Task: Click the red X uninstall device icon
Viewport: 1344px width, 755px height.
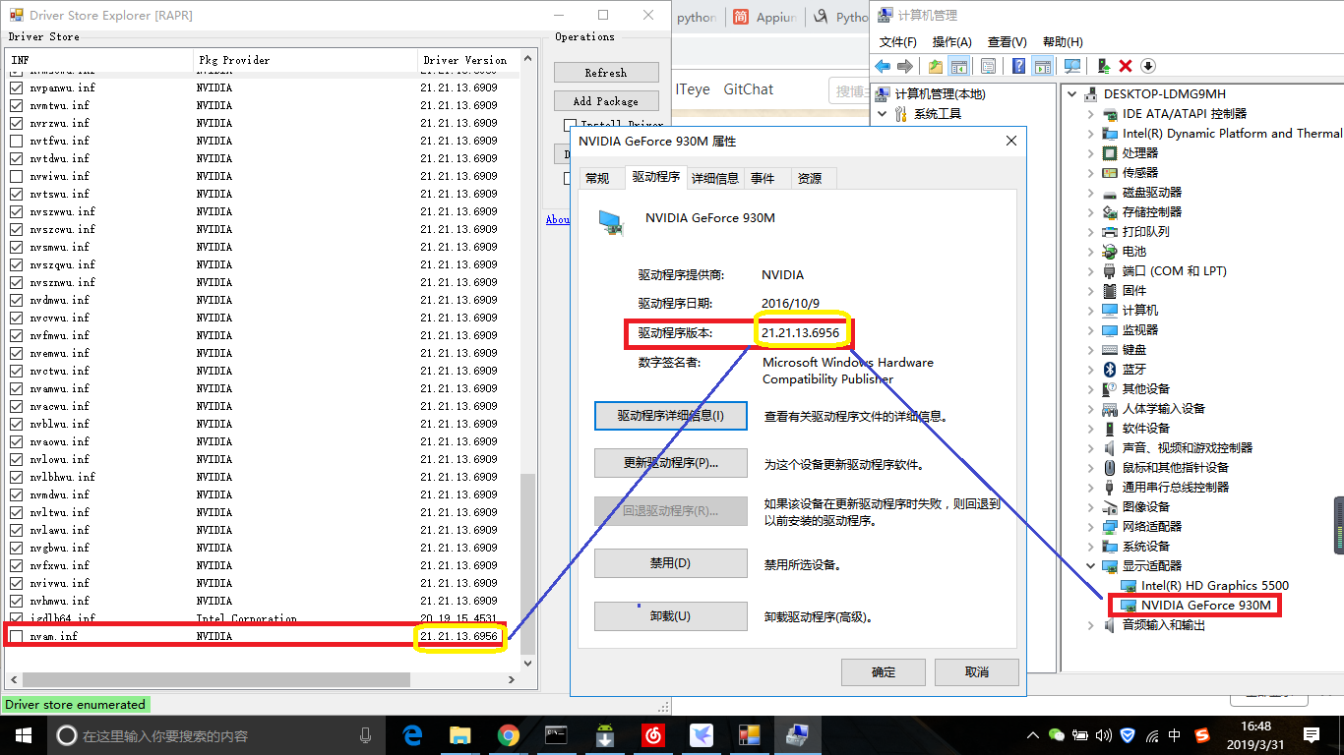Action: (x=1126, y=66)
